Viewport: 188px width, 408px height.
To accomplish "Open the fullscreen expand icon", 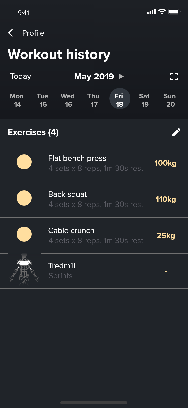I will coord(174,76).
